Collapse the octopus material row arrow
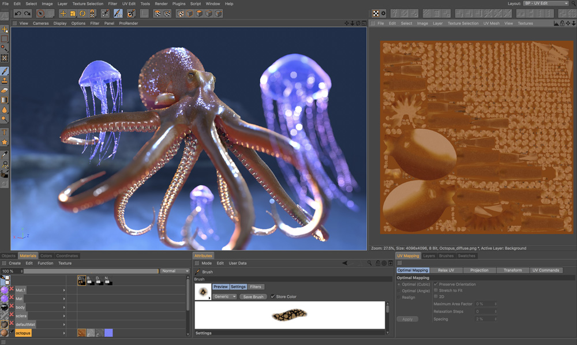Screen dimensions: 577x345 click(64, 333)
